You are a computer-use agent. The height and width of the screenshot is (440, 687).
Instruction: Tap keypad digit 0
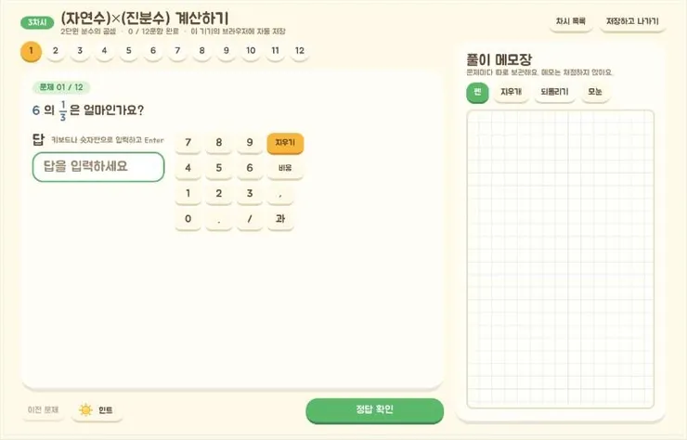[x=188, y=219]
